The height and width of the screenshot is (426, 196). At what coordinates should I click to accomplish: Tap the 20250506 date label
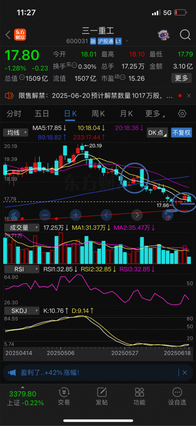pos(61,353)
